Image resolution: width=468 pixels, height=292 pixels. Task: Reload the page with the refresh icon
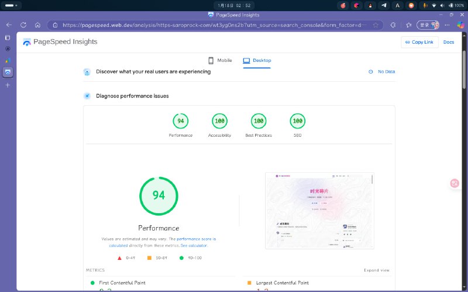[x=23, y=25]
